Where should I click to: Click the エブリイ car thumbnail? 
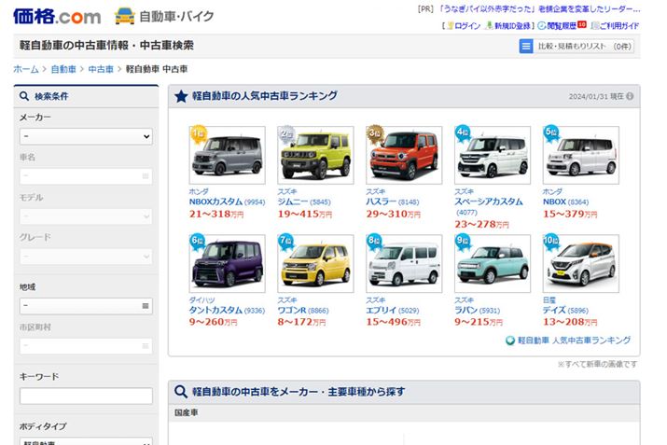point(404,264)
